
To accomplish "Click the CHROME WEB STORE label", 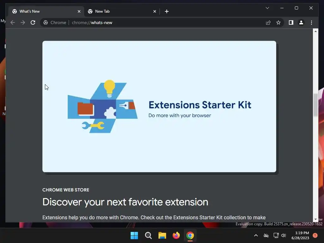I will [x=66, y=190].
